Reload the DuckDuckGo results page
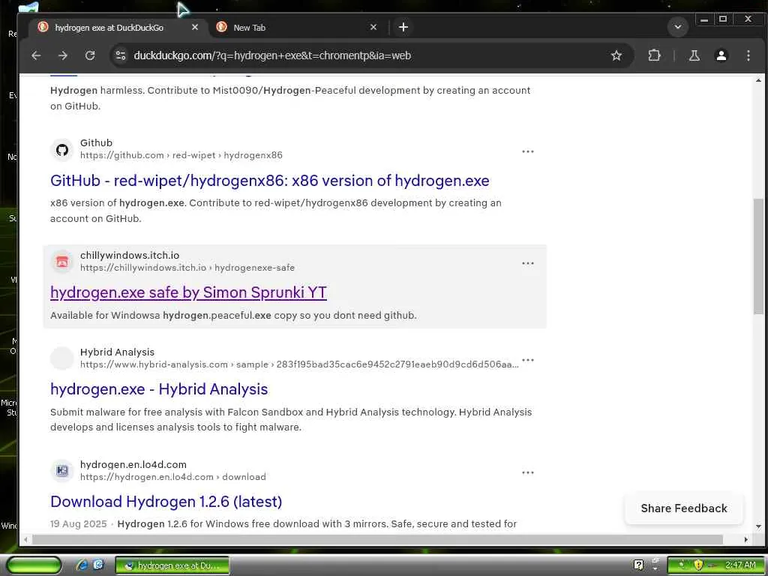The height and width of the screenshot is (576, 768). [90, 55]
